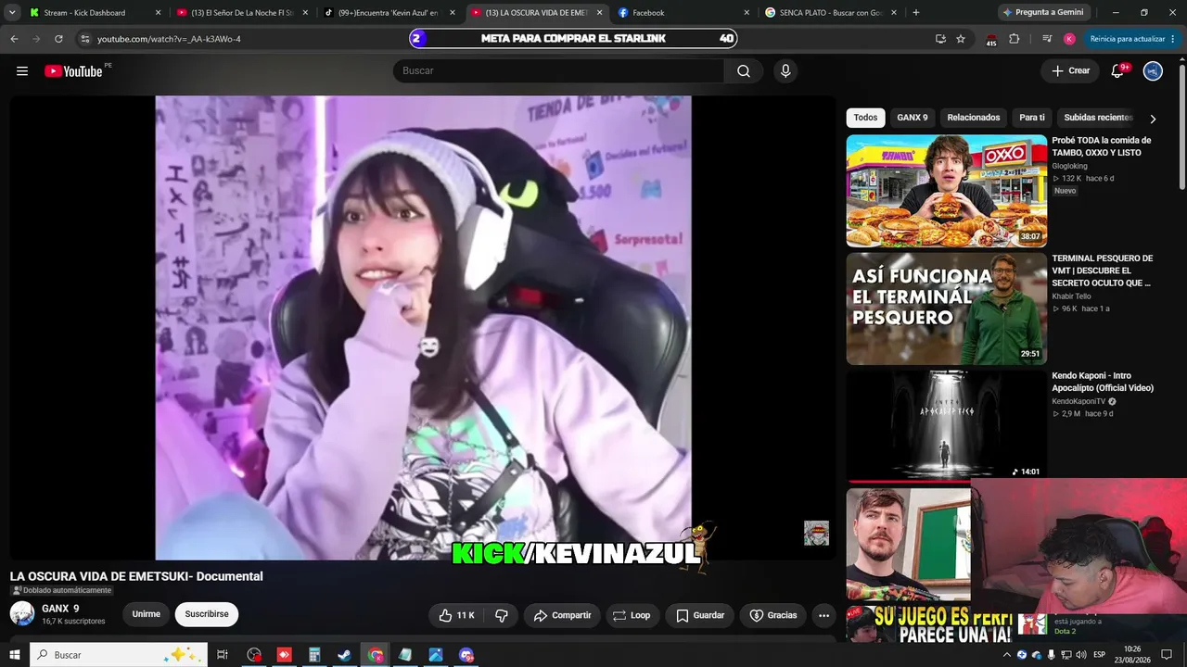
Task: Open the GANX 9 channel name link
Action: click(60, 609)
